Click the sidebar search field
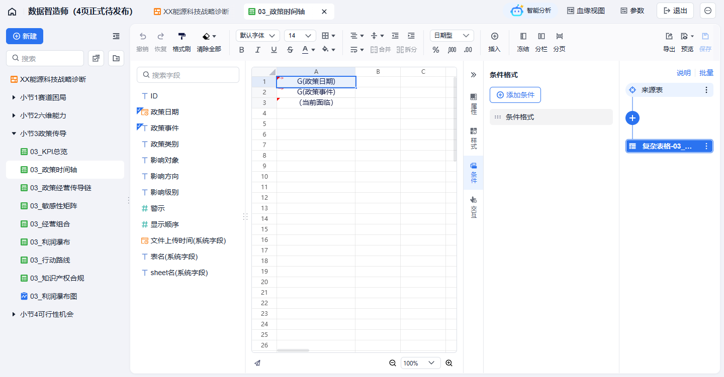 [45, 58]
